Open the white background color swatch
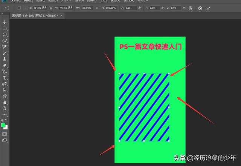This screenshot has width=241, height=166. point(6,128)
